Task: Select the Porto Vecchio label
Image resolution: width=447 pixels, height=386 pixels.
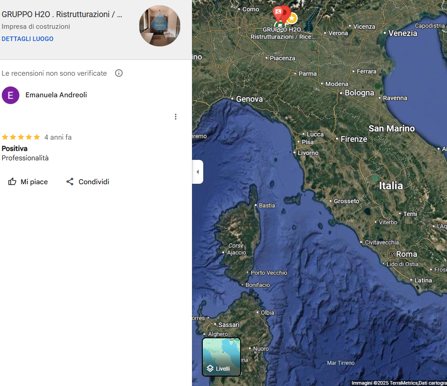Action: (269, 272)
